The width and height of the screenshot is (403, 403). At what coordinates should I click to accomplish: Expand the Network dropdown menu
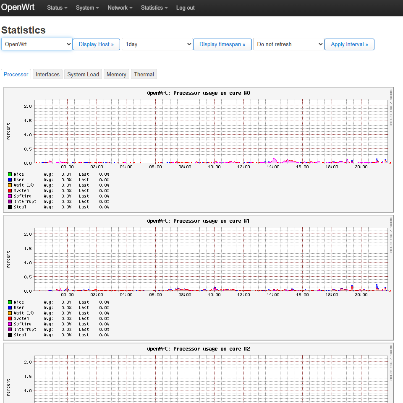click(x=120, y=8)
